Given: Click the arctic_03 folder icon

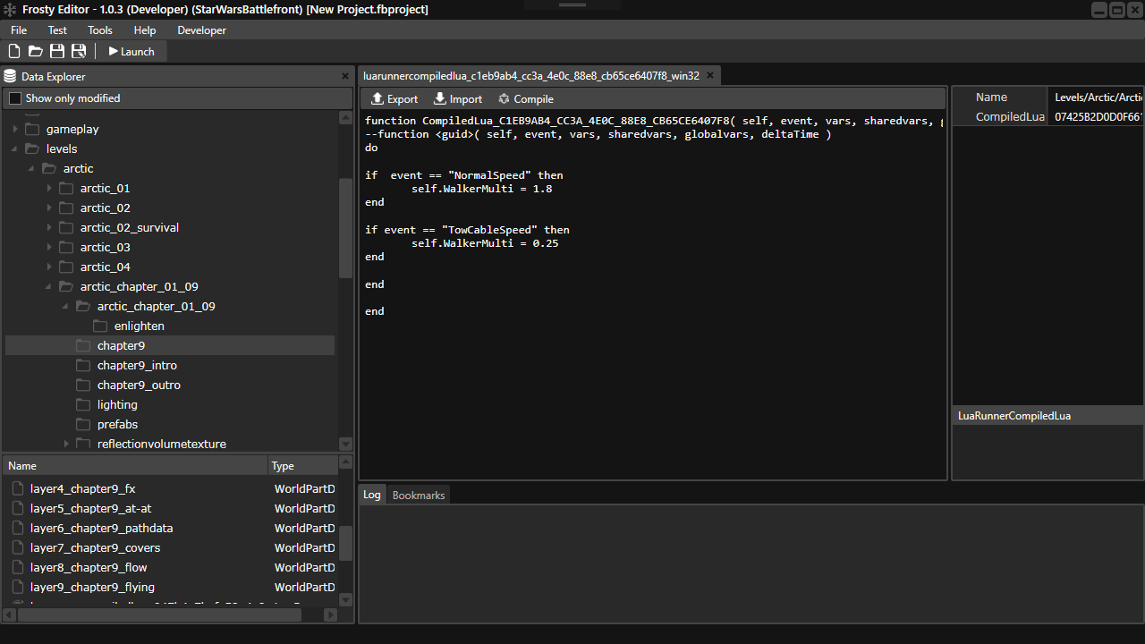Looking at the screenshot, I should click(66, 248).
